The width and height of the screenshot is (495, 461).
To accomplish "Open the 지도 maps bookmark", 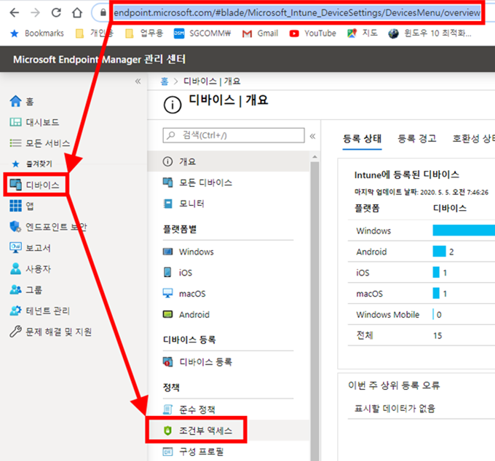I will pyautogui.click(x=362, y=33).
